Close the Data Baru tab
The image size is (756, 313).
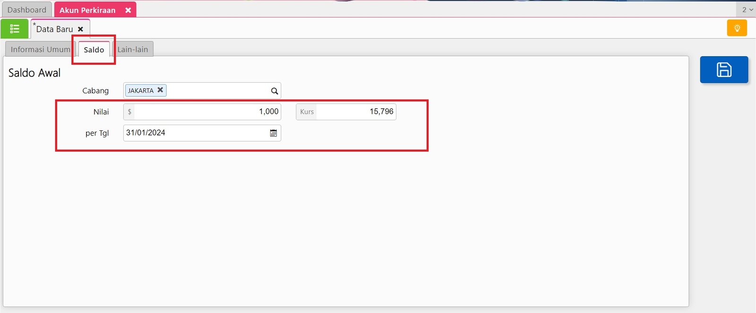pos(80,29)
